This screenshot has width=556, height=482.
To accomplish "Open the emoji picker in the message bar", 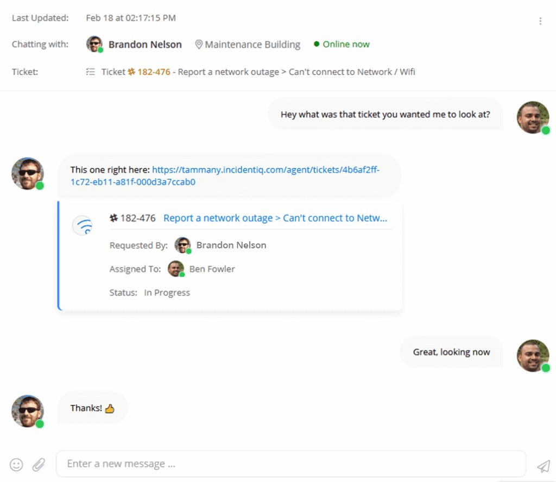I will pos(16,464).
